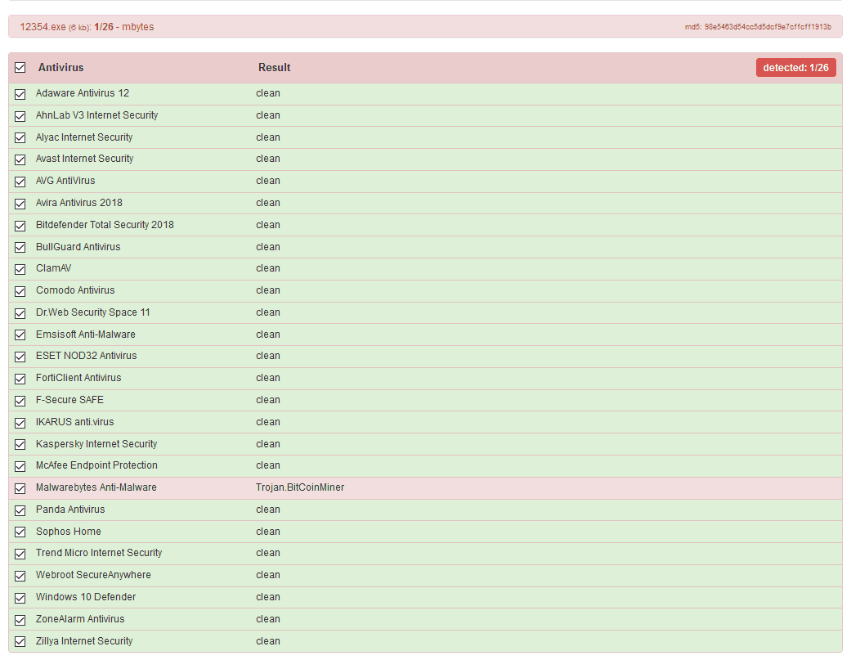Untick the Windows 10 Defender checkbox
The width and height of the screenshot is (860, 669).
tap(20, 598)
